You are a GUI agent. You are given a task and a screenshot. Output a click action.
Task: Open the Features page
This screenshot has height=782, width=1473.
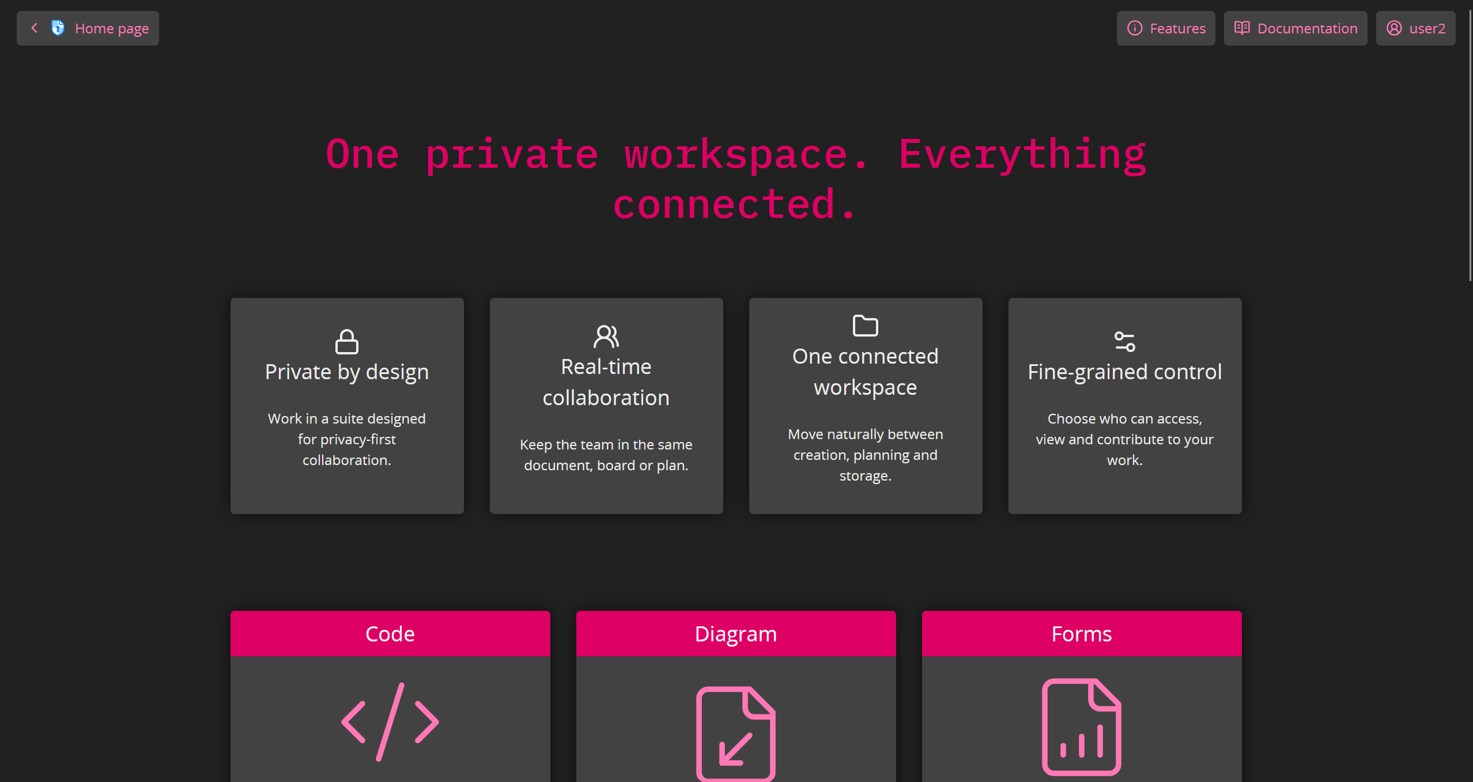[x=1166, y=28]
